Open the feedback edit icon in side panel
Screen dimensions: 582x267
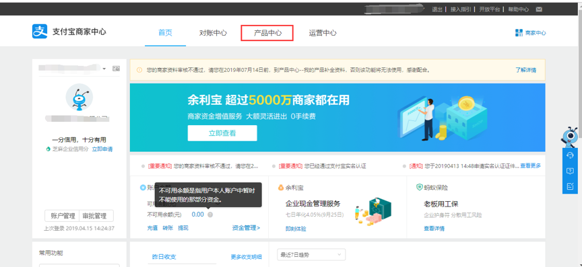[570, 186]
